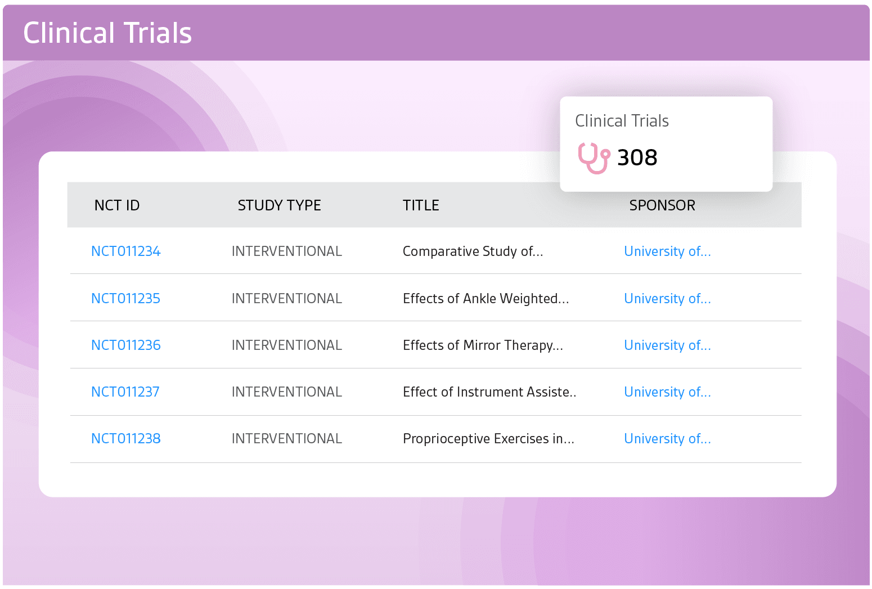
Task: Click the STUDY TYPE column header
Action: point(279,205)
